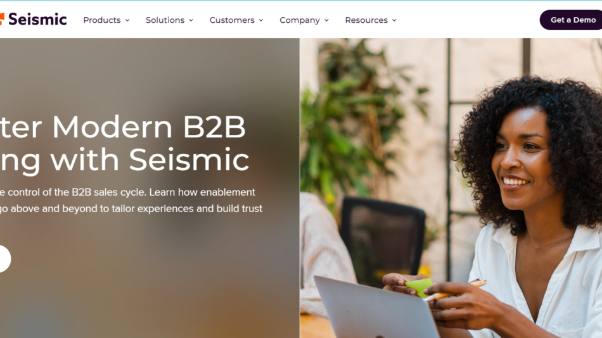
Task: Open the Resources menu
Action: 366,20
